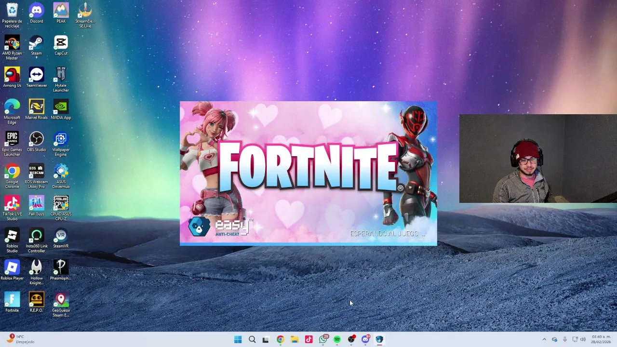Click the Easy Anti-Cheat bear logo
Viewport: 617px width, 347px height.
coord(199,227)
